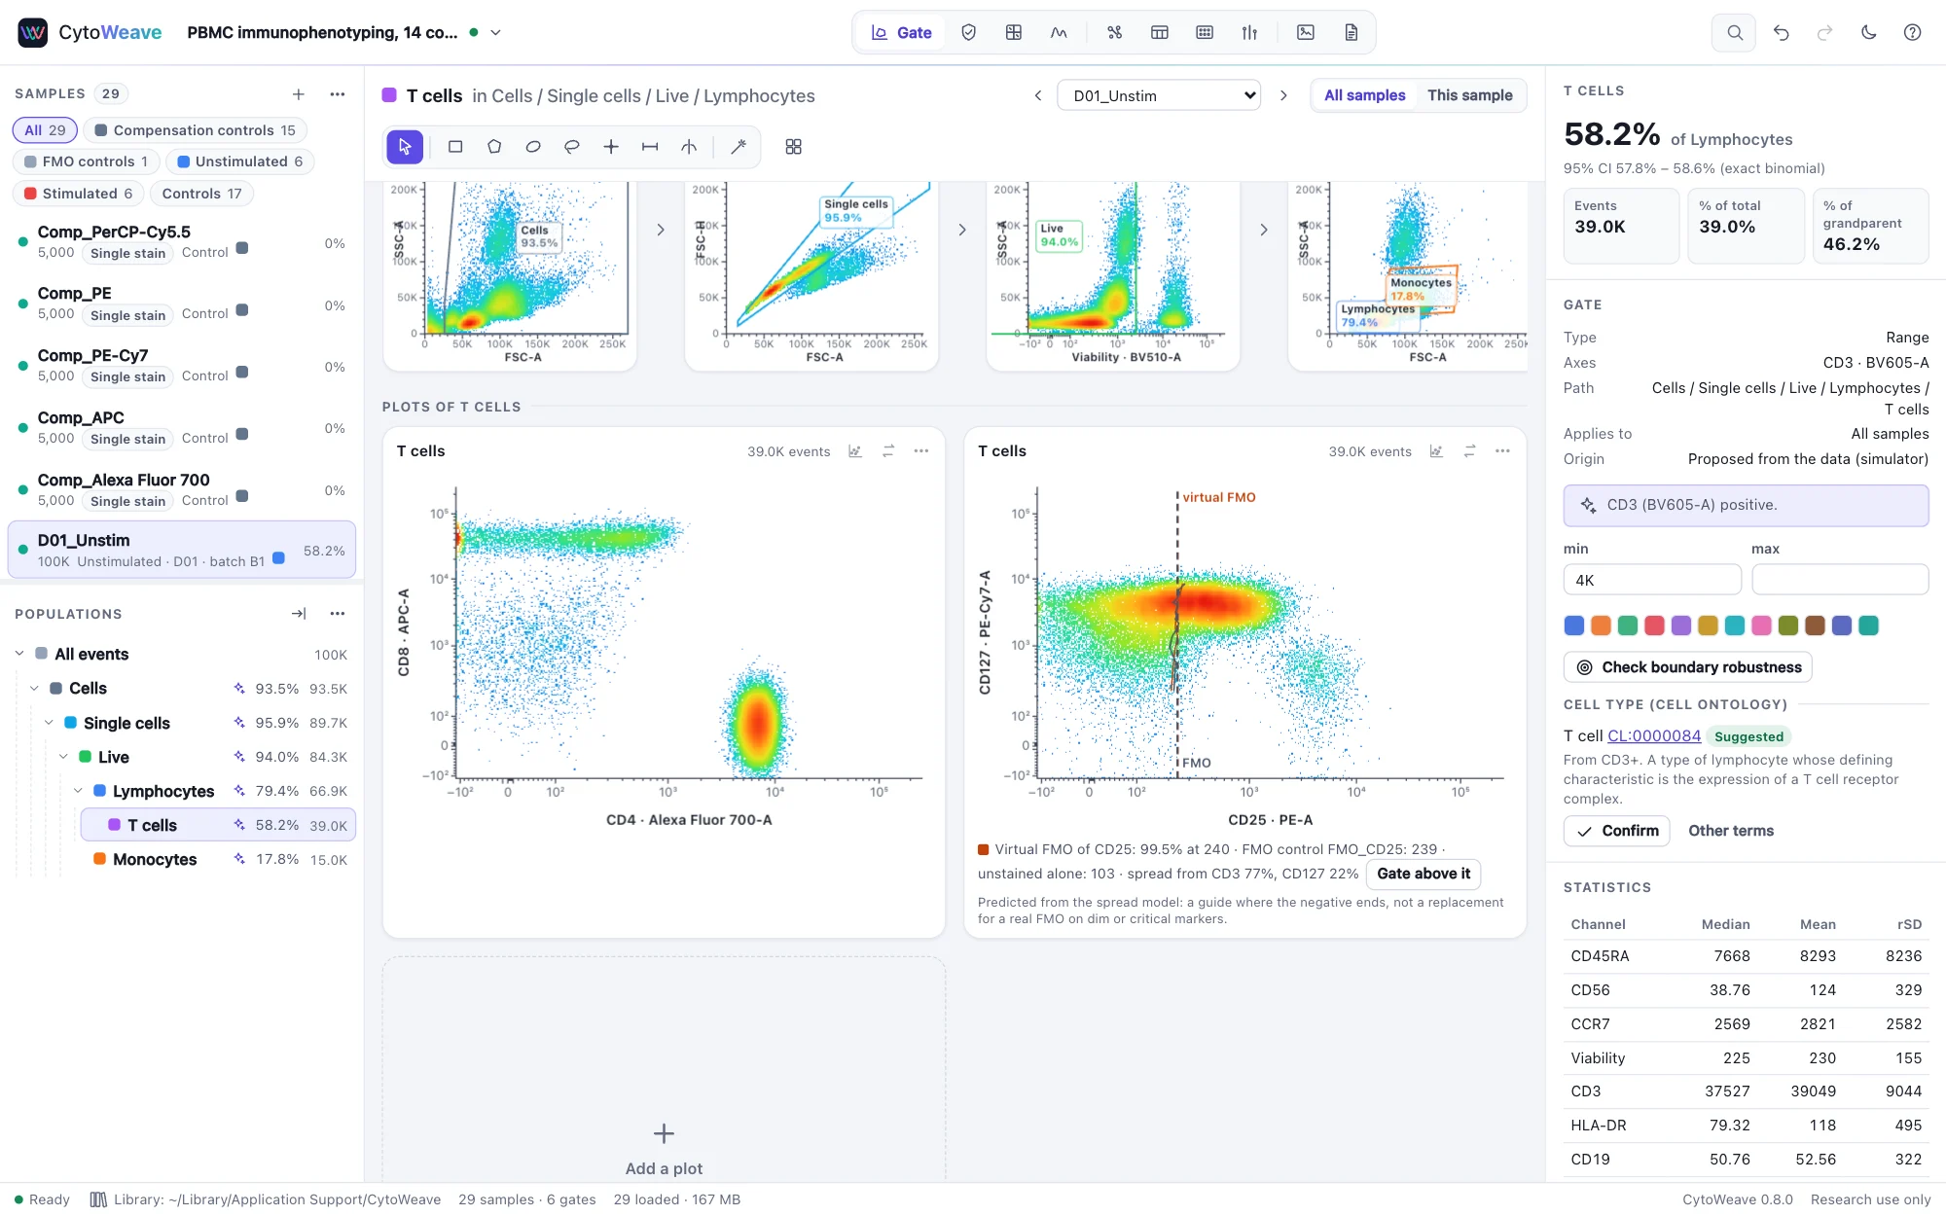This screenshot has height=1216, width=1946.
Task: Swap axes on the CD127 T cells plot
Action: (1469, 451)
